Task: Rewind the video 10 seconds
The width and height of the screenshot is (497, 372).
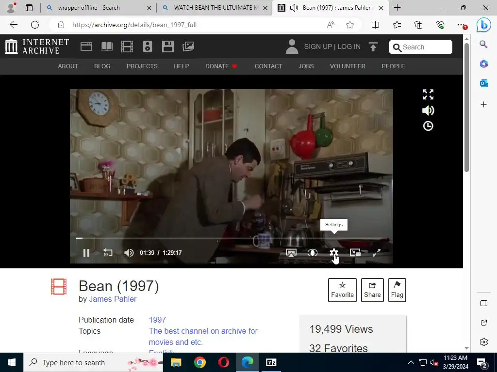Action: tap(108, 253)
